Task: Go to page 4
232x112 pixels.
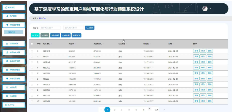Action: 129,110
